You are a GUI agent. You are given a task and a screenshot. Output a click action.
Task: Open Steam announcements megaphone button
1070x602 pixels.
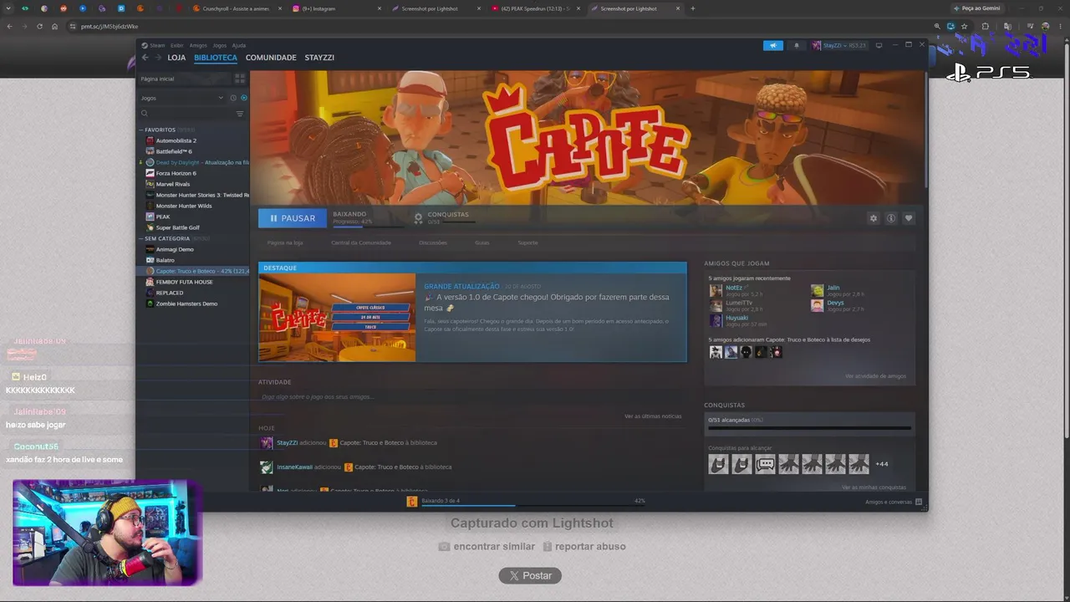tap(773, 45)
